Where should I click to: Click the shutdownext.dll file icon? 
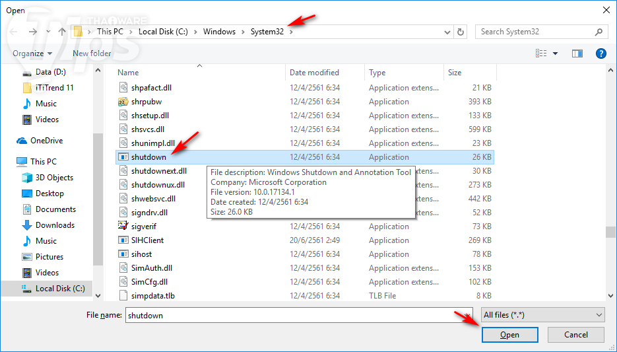click(123, 171)
